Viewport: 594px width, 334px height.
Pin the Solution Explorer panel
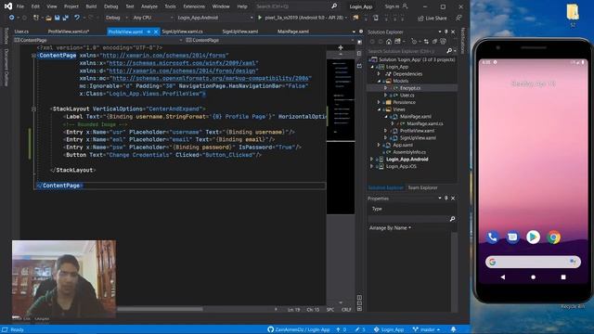tap(445, 32)
